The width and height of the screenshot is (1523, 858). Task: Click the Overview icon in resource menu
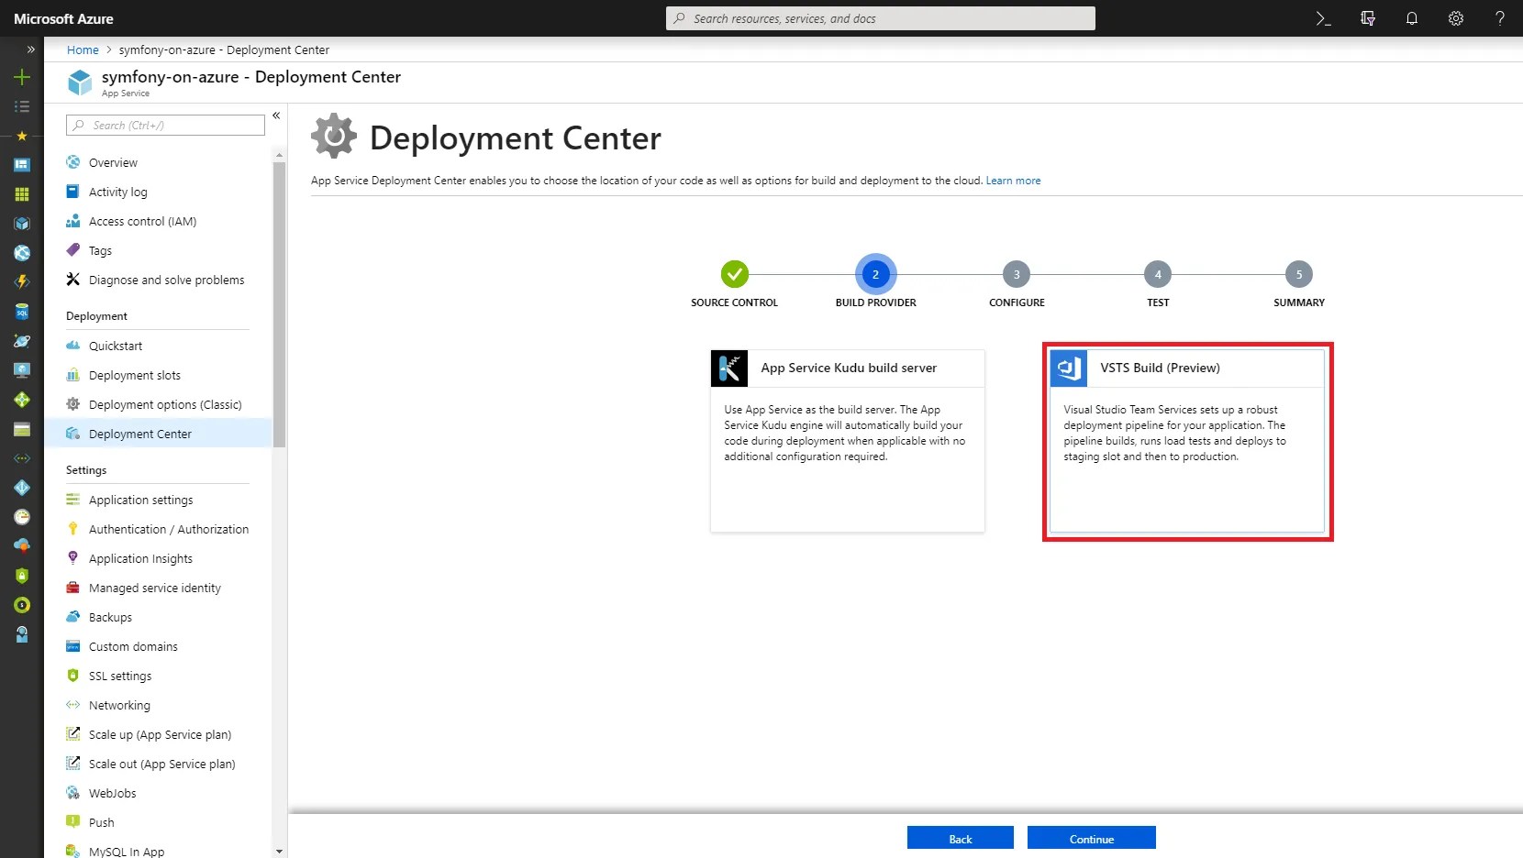tap(73, 162)
